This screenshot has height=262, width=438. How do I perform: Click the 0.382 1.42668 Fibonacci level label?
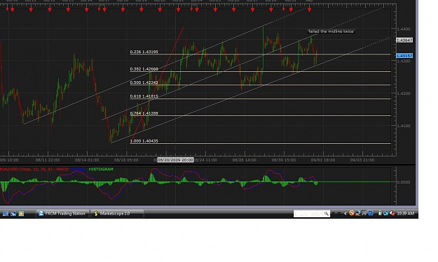point(144,69)
